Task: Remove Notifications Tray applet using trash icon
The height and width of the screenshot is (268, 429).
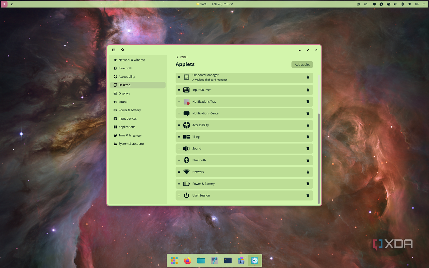Action: pyautogui.click(x=308, y=102)
